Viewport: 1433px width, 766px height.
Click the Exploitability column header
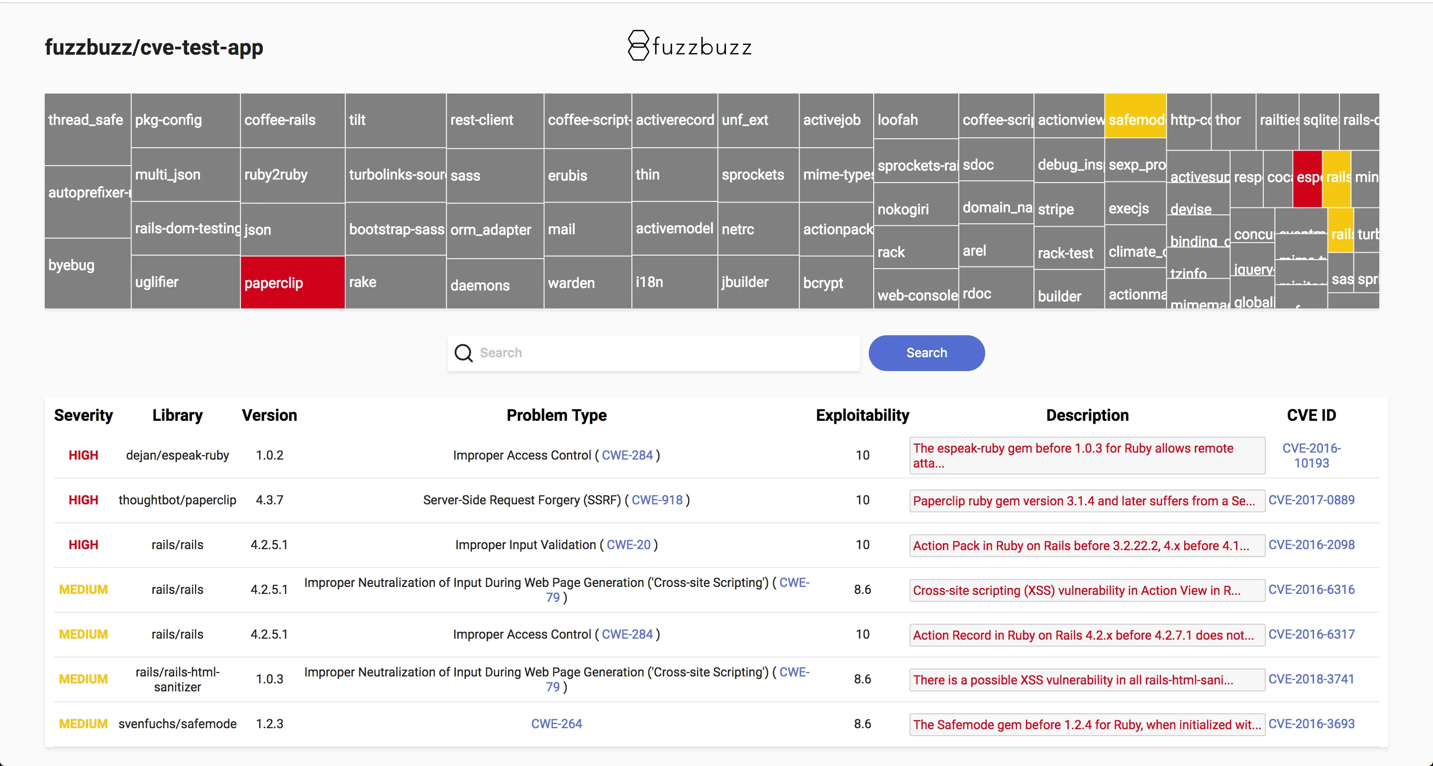862,415
